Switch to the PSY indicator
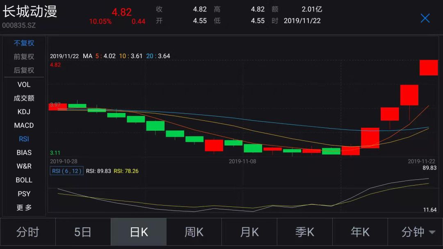The width and height of the screenshot is (443, 249). (24, 194)
